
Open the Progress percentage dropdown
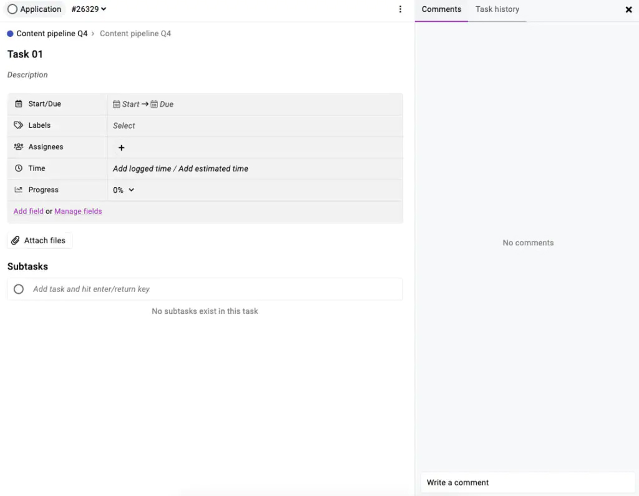coord(124,190)
